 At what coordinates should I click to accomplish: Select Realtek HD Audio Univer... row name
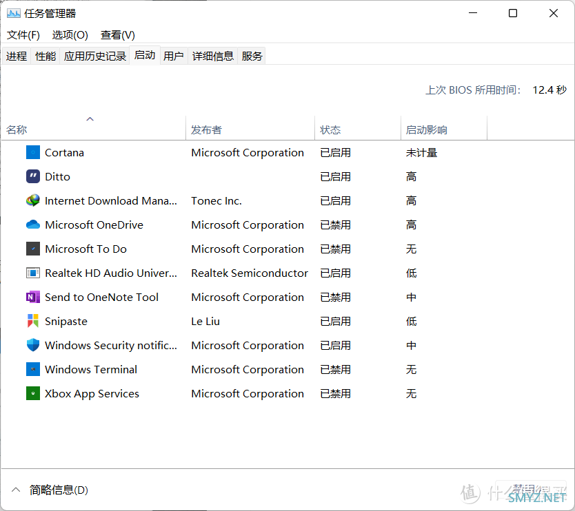(x=111, y=273)
